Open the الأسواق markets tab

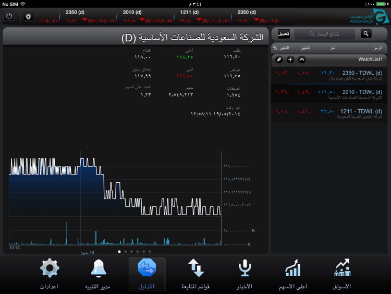click(342, 274)
